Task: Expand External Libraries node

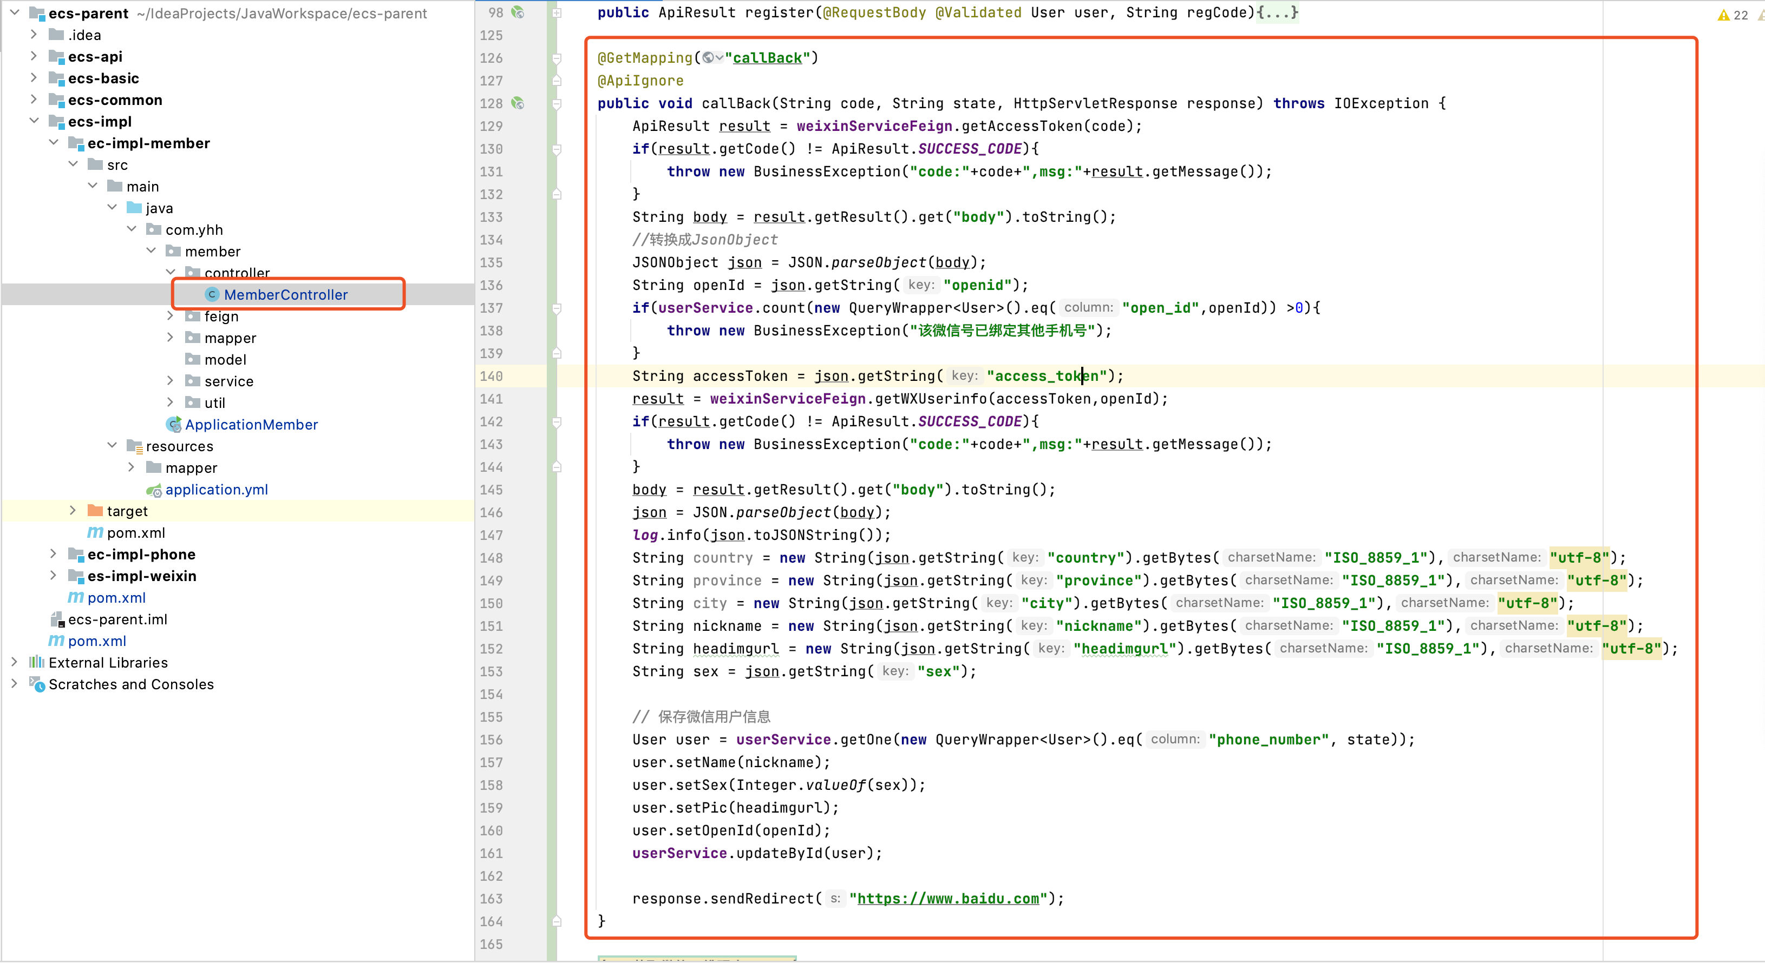Action: pyautogui.click(x=15, y=663)
